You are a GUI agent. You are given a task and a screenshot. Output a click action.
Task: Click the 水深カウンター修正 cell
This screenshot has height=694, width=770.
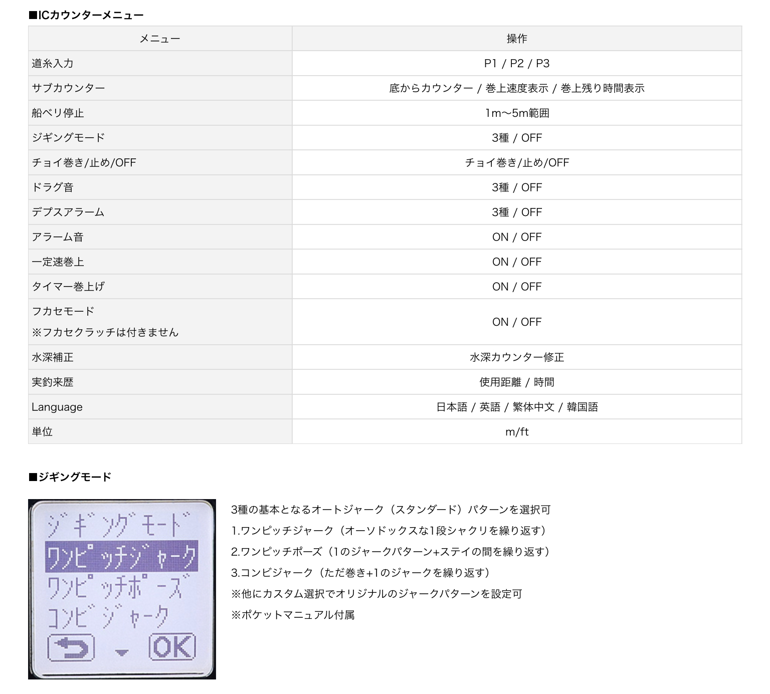coord(516,357)
